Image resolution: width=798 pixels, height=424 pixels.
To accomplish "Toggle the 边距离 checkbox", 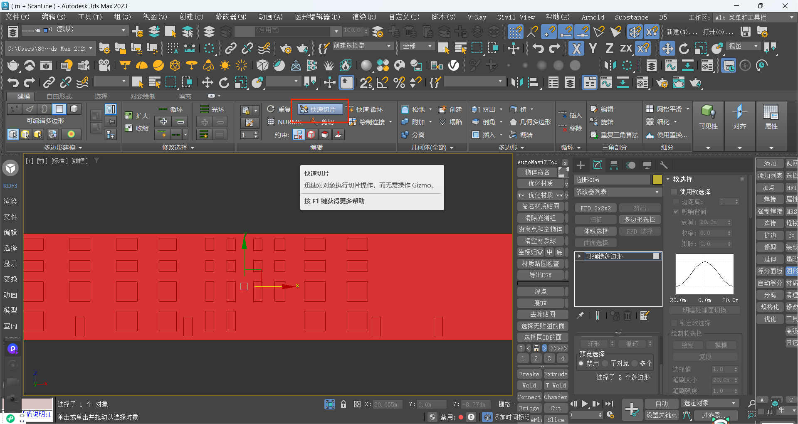I will (676, 202).
